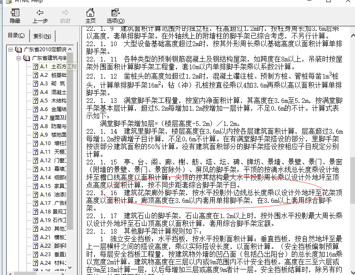Click the help icon beside A.19 石作

point(35,220)
